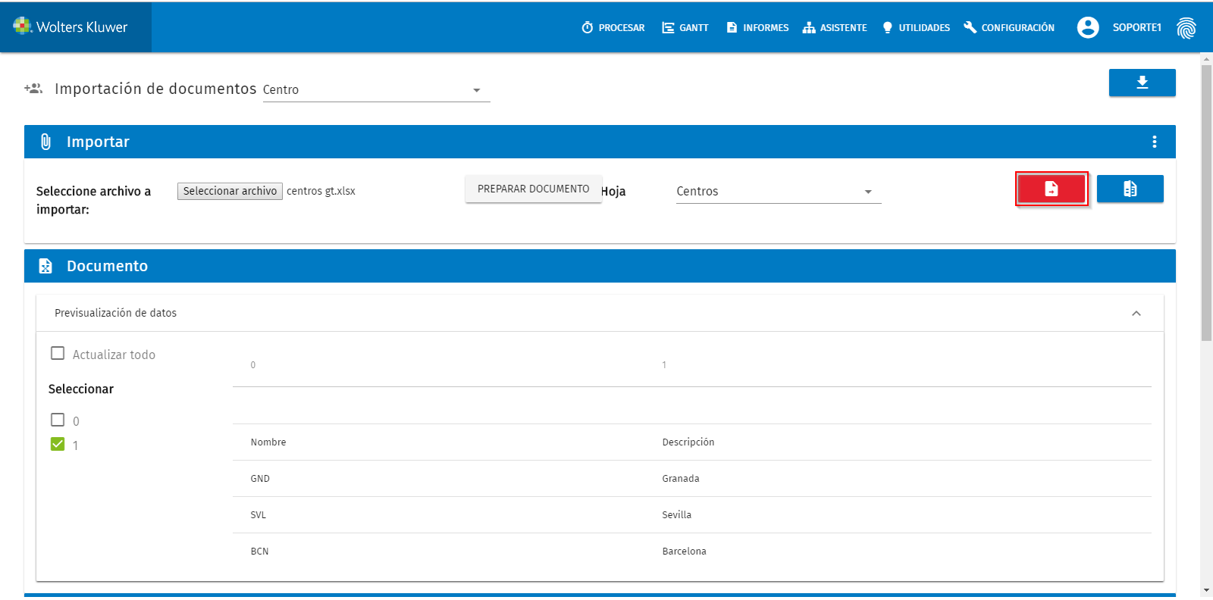Click the Nombre header cell
Viewport: 1213px width, 600px height.
(x=268, y=442)
